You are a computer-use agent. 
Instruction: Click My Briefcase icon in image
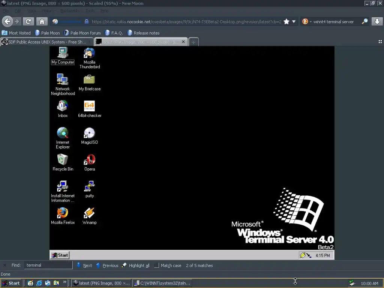tap(90, 83)
